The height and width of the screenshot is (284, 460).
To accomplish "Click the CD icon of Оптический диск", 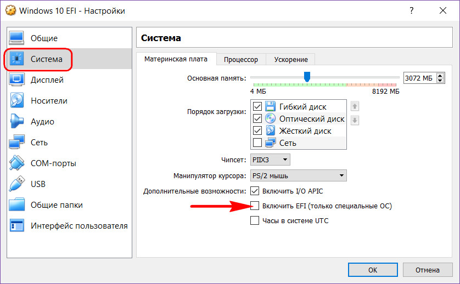I will coord(270,118).
